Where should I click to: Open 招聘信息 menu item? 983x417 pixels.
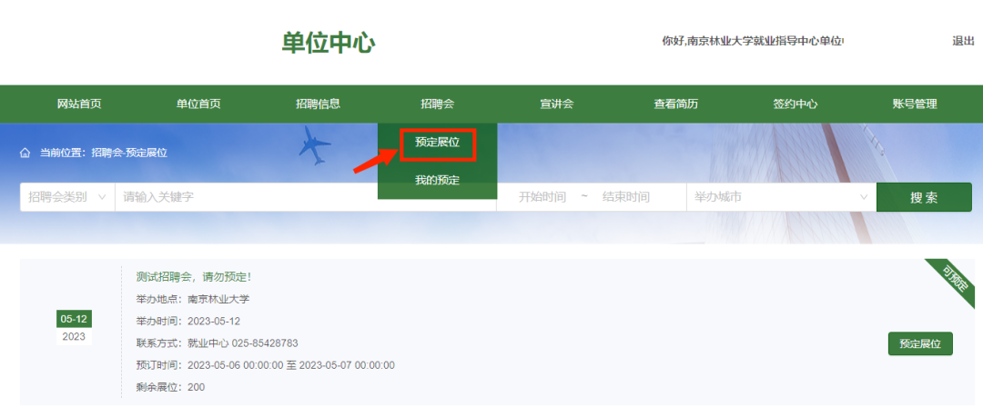(318, 104)
